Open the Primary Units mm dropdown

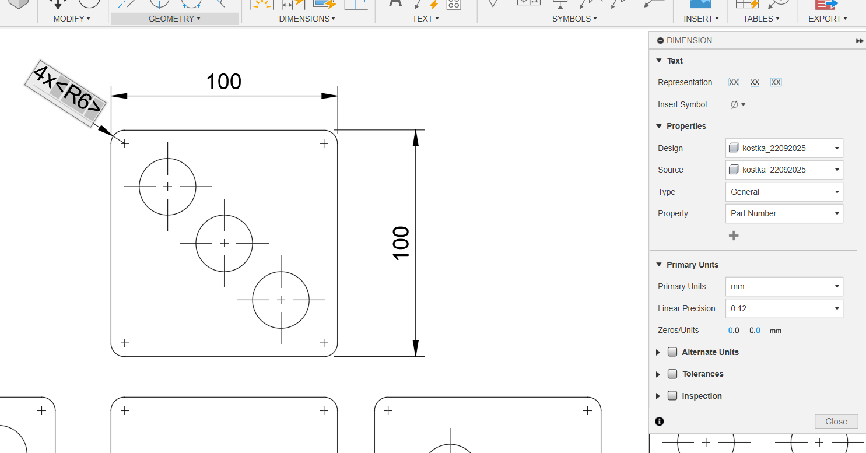784,286
